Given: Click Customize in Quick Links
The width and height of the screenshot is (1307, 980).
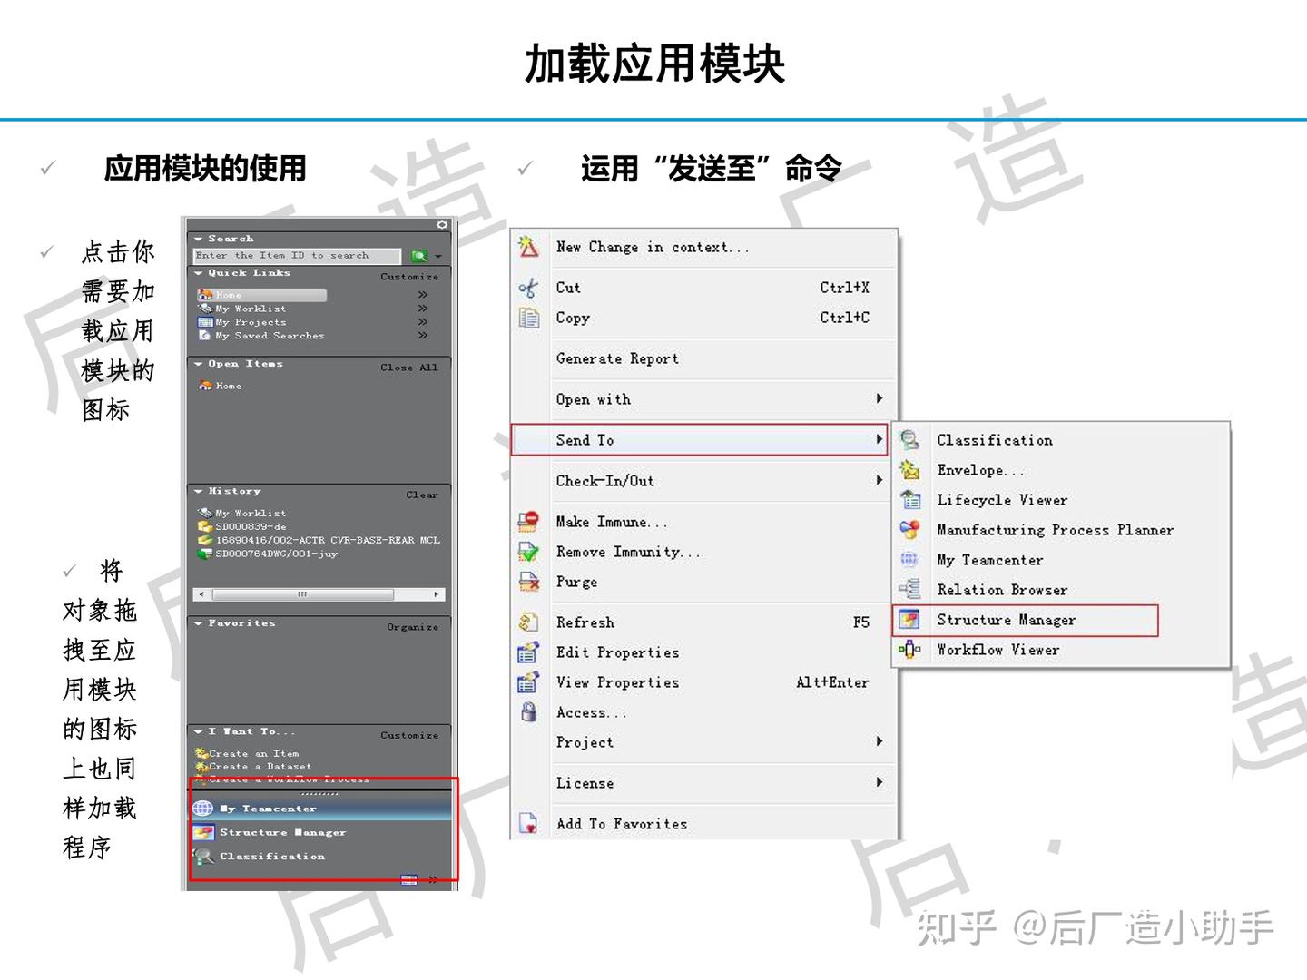Looking at the screenshot, I should click(x=409, y=276).
